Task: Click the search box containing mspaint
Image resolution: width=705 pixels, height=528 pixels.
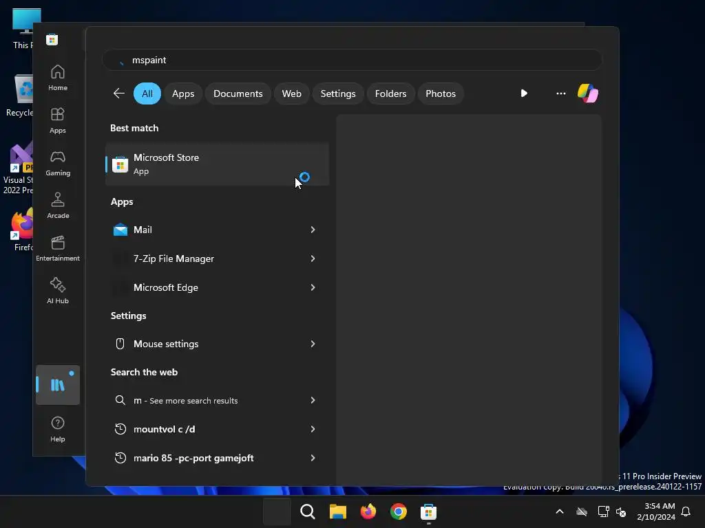Action: click(352, 60)
